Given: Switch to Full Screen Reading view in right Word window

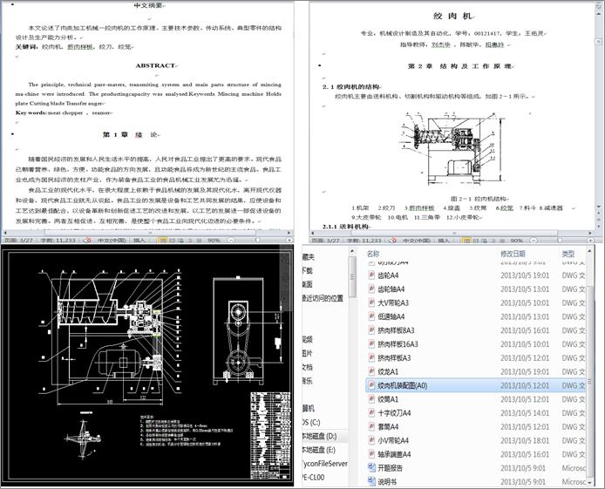Looking at the screenshot, I should coord(475,240).
